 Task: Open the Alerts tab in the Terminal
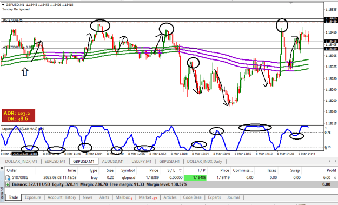click(104, 197)
